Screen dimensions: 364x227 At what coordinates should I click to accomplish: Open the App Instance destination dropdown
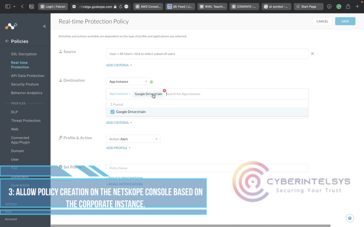pyautogui.click(x=128, y=82)
